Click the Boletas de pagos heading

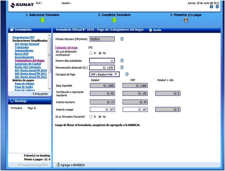point(23,80)
